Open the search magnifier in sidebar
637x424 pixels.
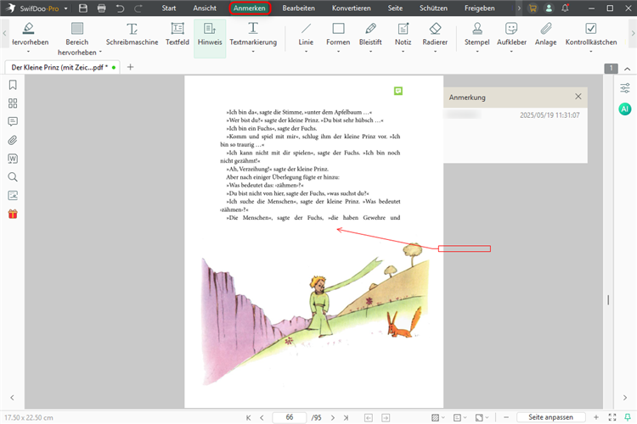tap(13, 177)
